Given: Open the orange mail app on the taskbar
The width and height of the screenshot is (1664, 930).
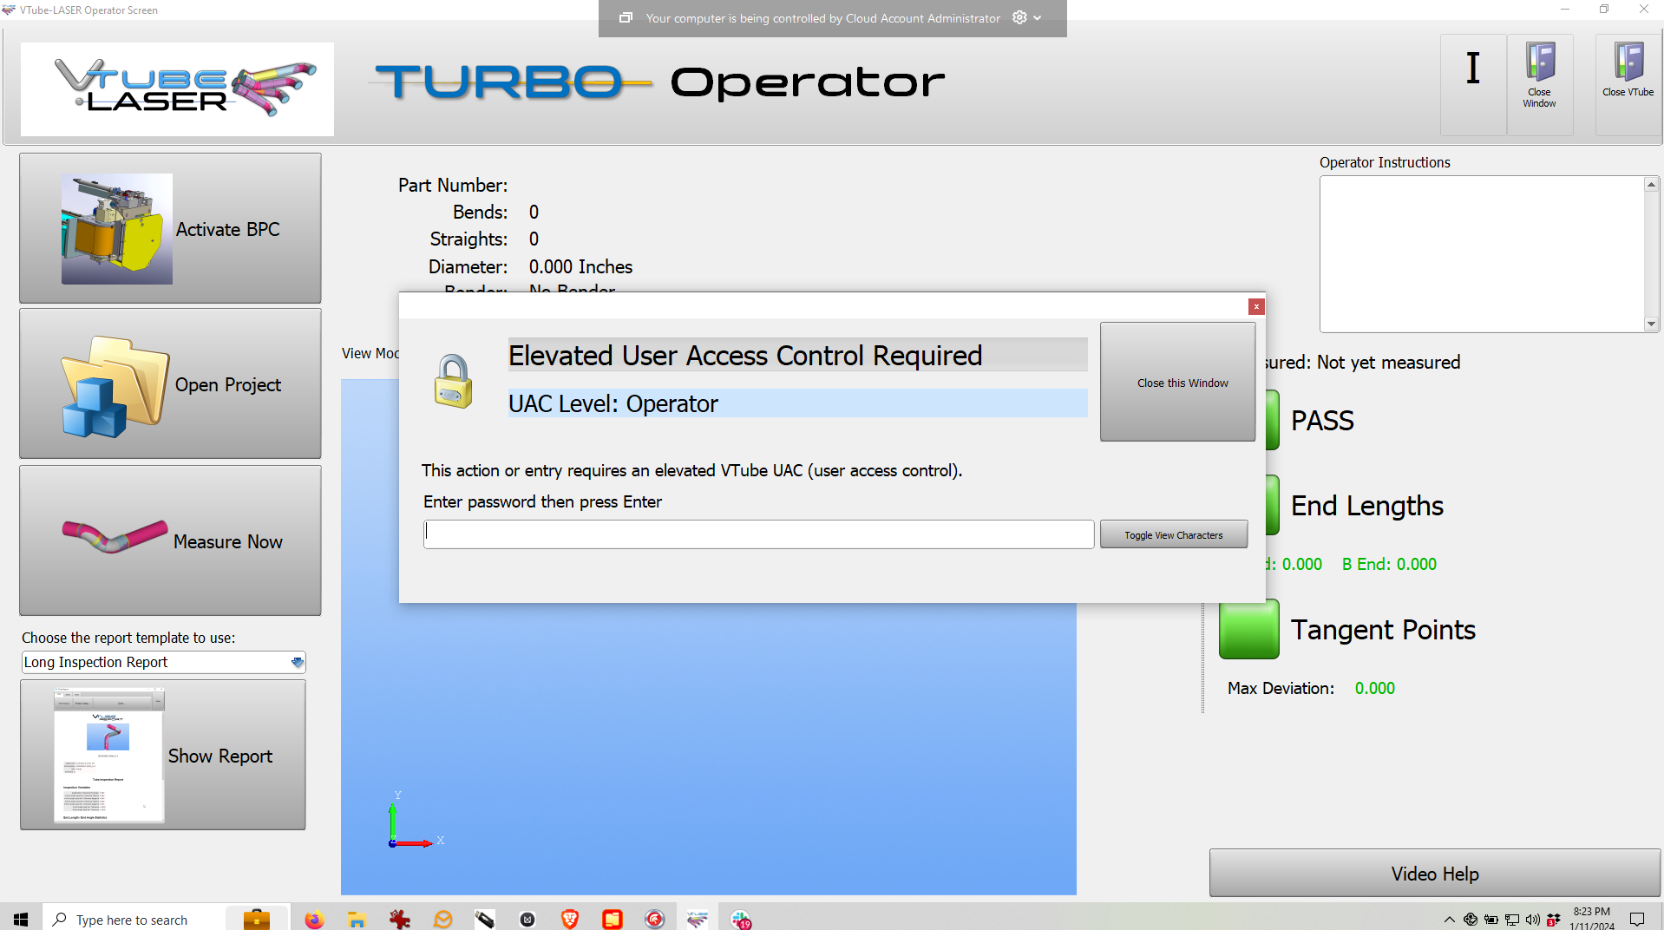Looking at the screenshot, I should point(442,919).
